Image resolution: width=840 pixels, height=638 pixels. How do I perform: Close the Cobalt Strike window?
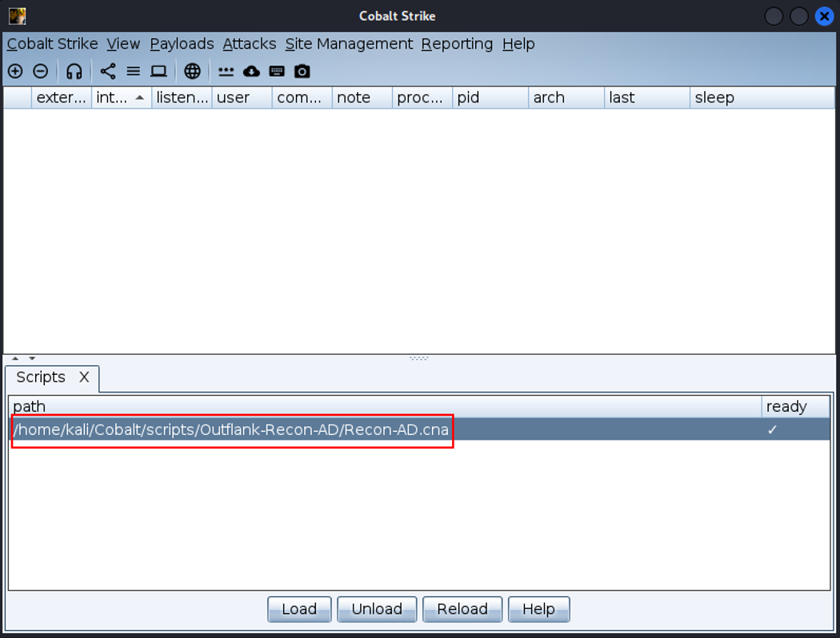pyautogui.click(x=825, y=16)
